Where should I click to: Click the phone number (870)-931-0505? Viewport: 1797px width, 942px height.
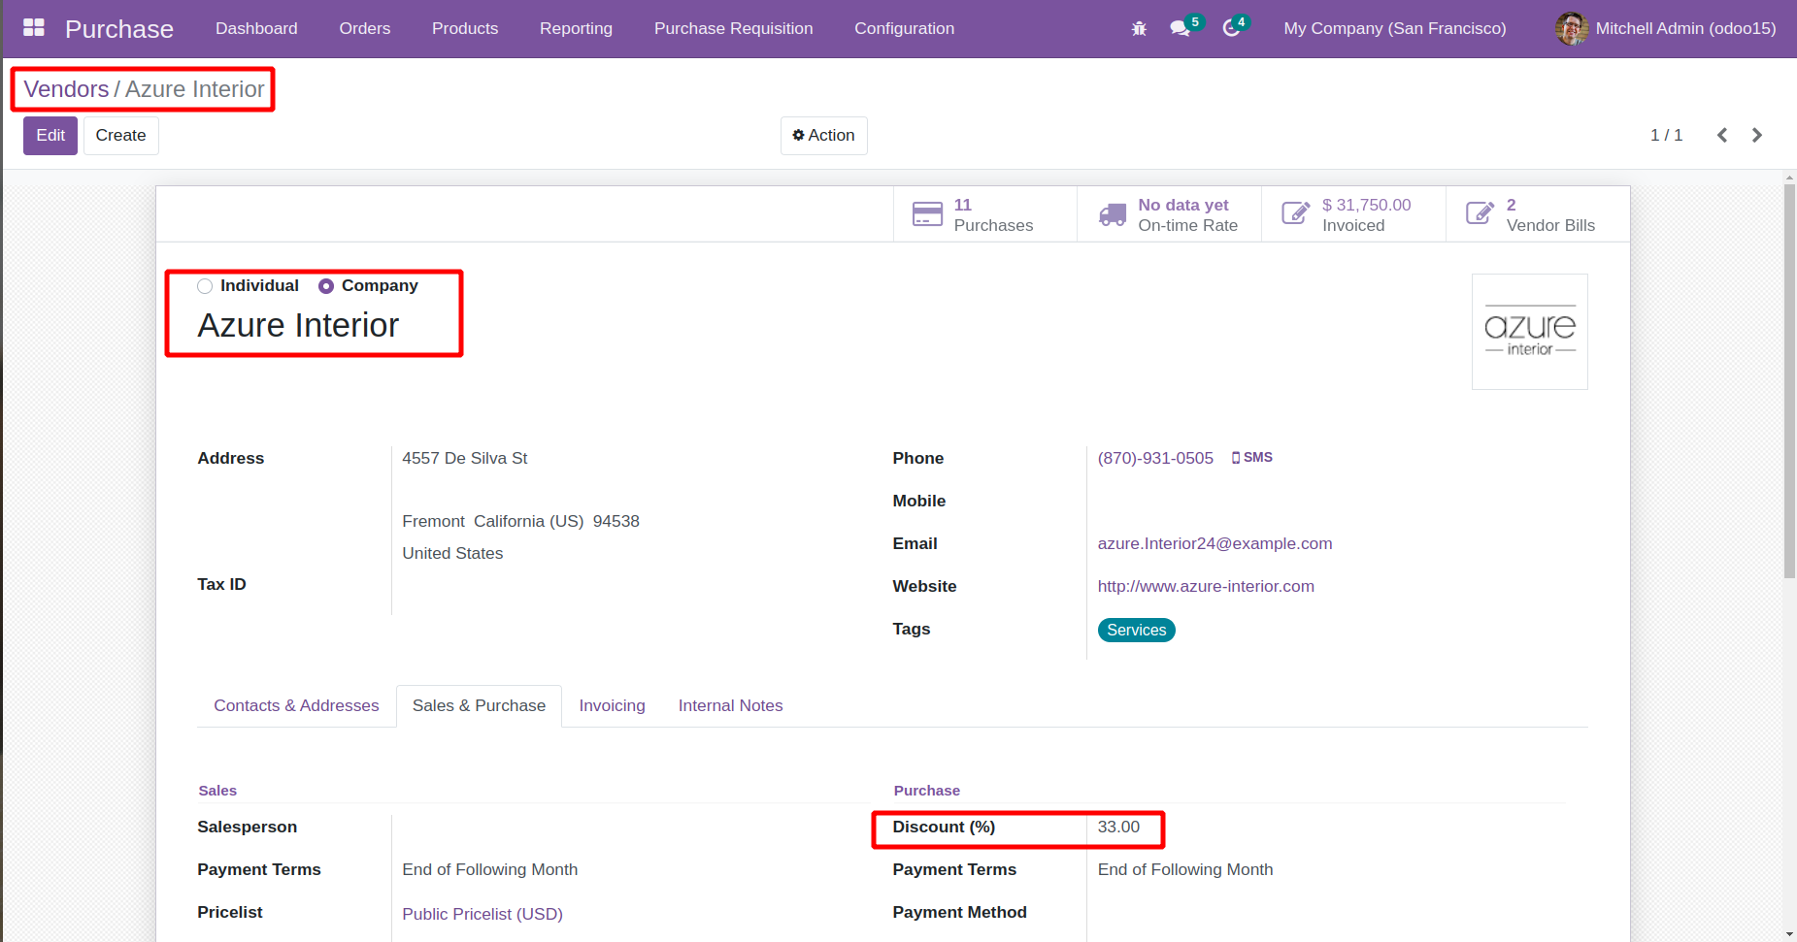[x=1155, y=458]
